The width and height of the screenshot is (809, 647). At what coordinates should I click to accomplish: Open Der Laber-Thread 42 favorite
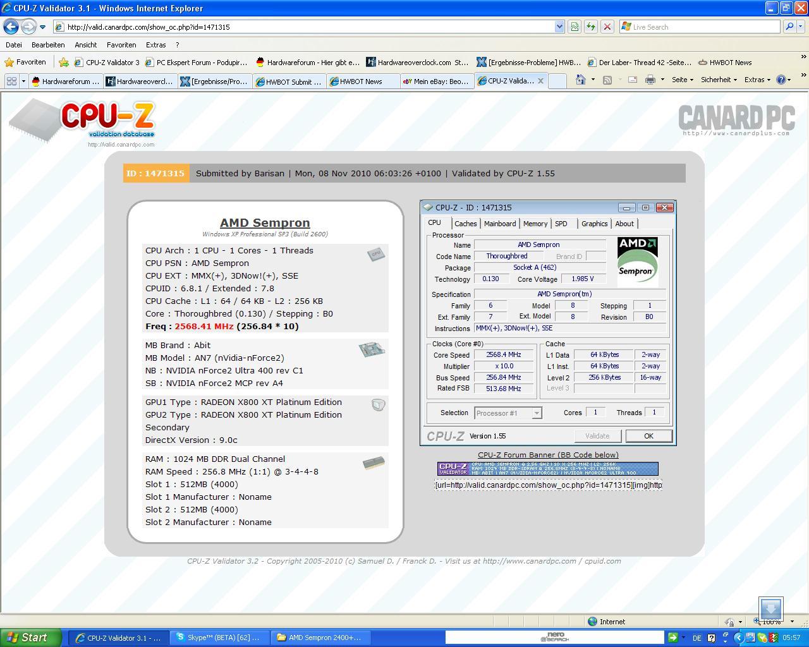[x=639, y=62]
